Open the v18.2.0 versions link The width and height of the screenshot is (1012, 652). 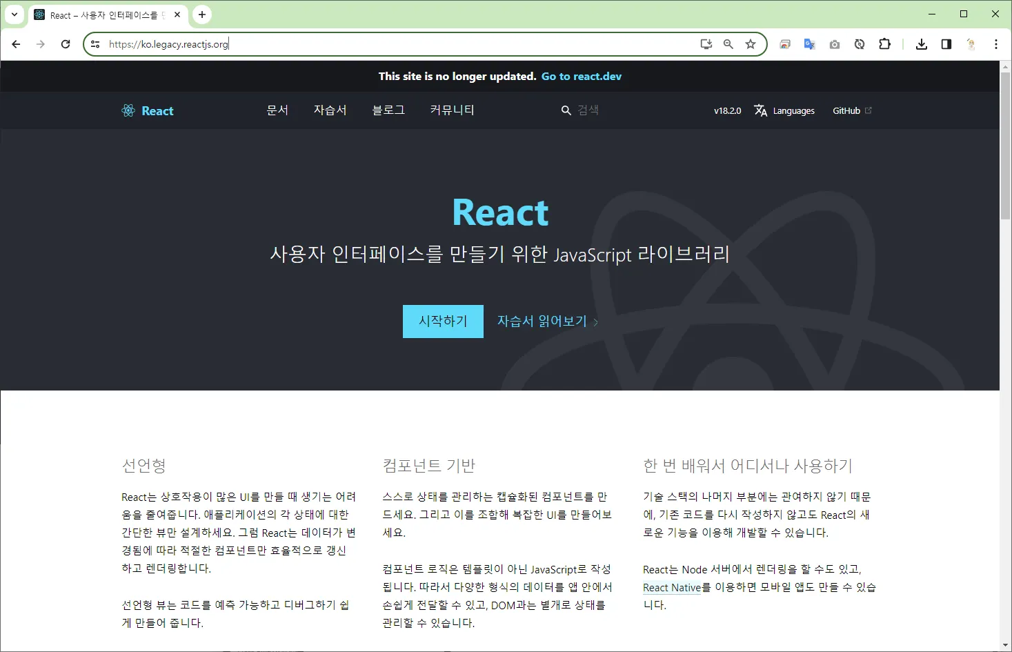727,110
